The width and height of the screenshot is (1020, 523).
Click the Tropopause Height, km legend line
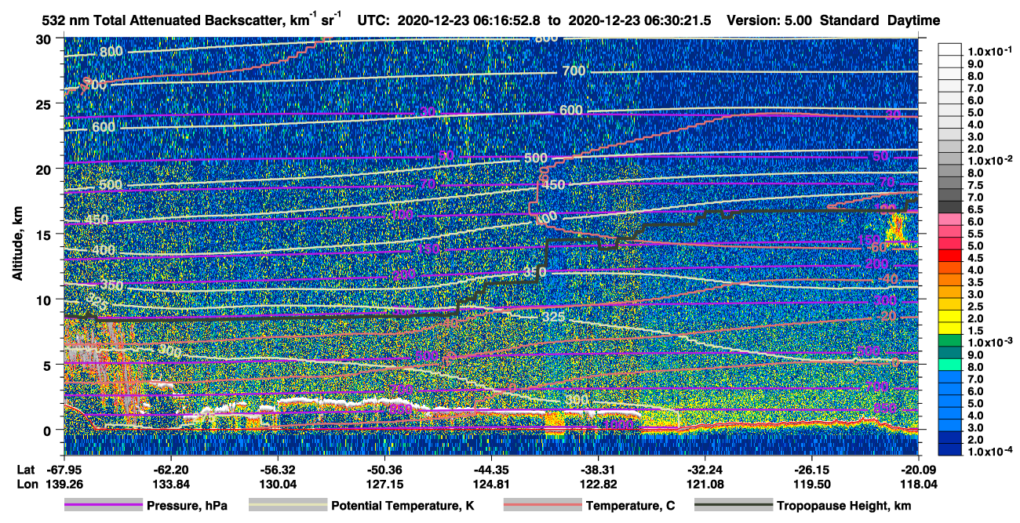(x=734, y=506)
